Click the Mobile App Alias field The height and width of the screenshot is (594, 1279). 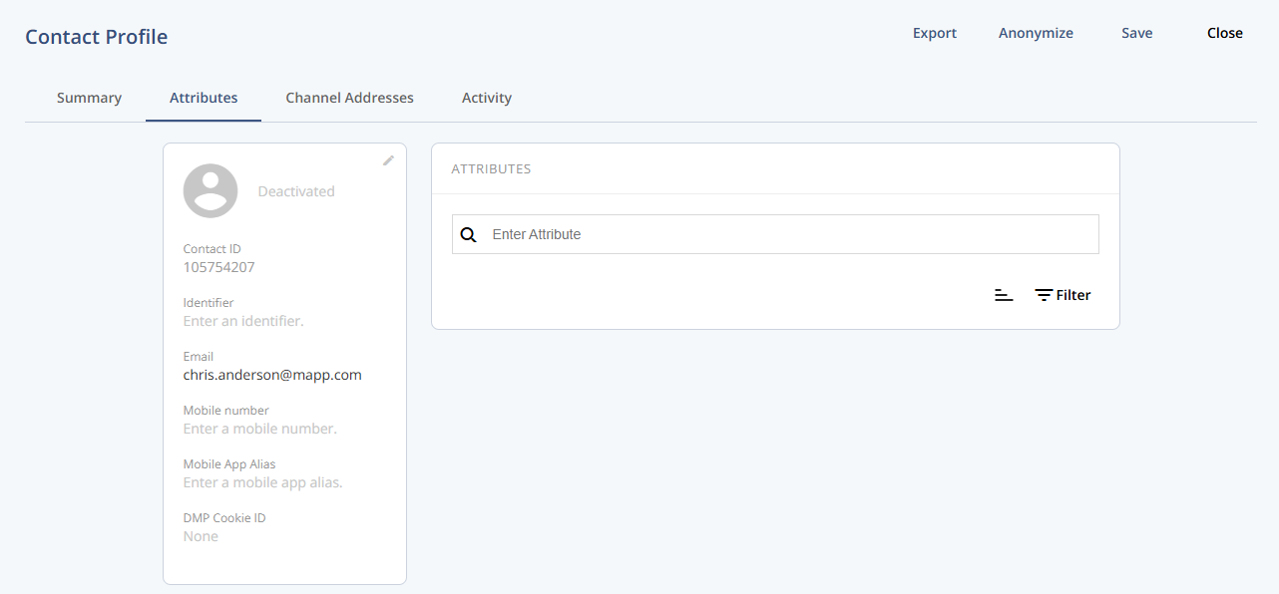coord(262,482)
